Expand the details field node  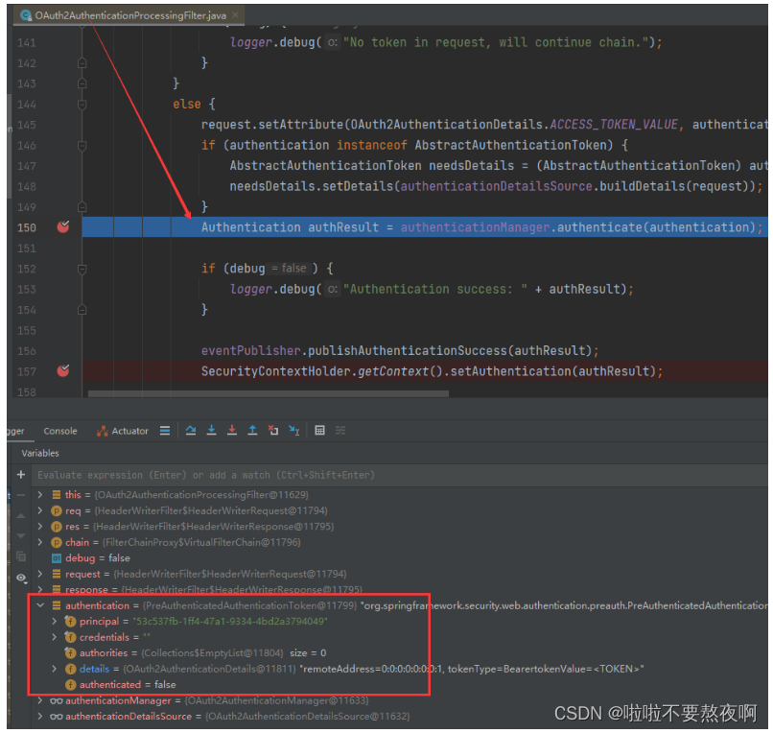(56, 669)
